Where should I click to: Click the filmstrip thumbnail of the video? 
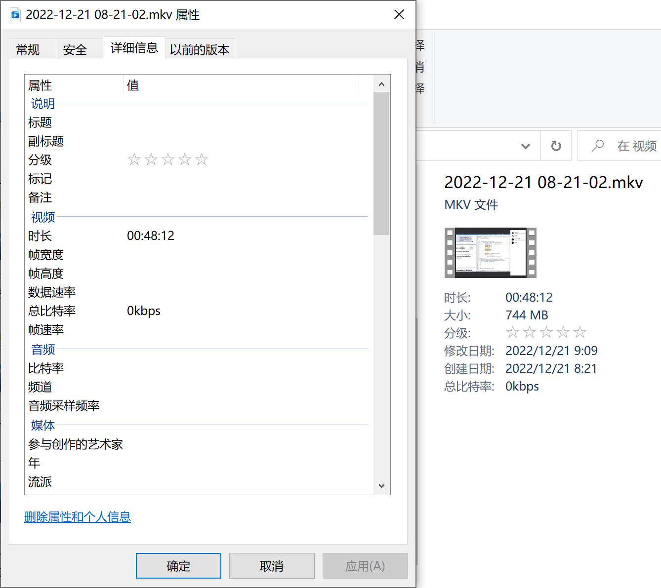point(490,252)
